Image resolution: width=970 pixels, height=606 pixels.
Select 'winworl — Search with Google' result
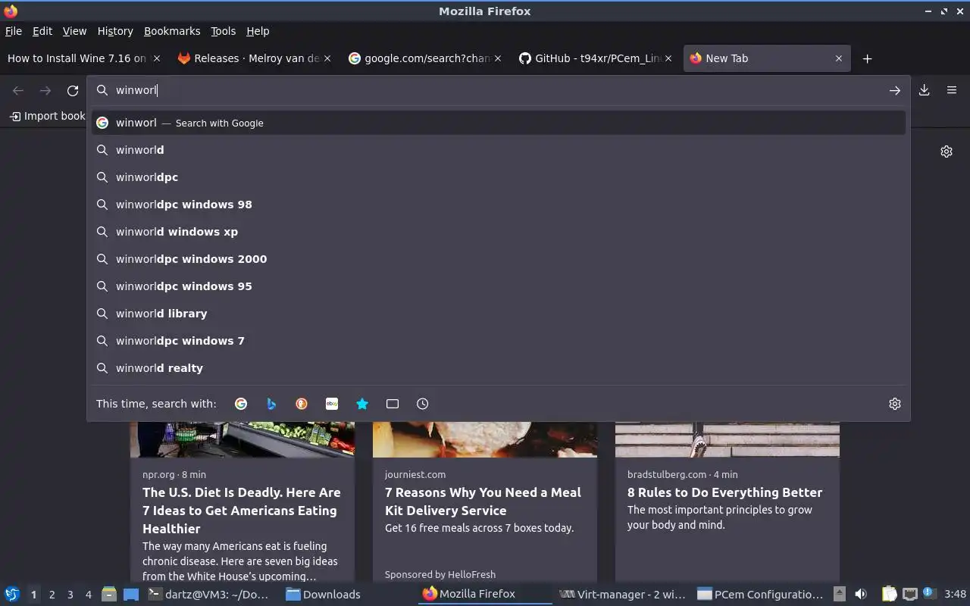tap(499, 123)
